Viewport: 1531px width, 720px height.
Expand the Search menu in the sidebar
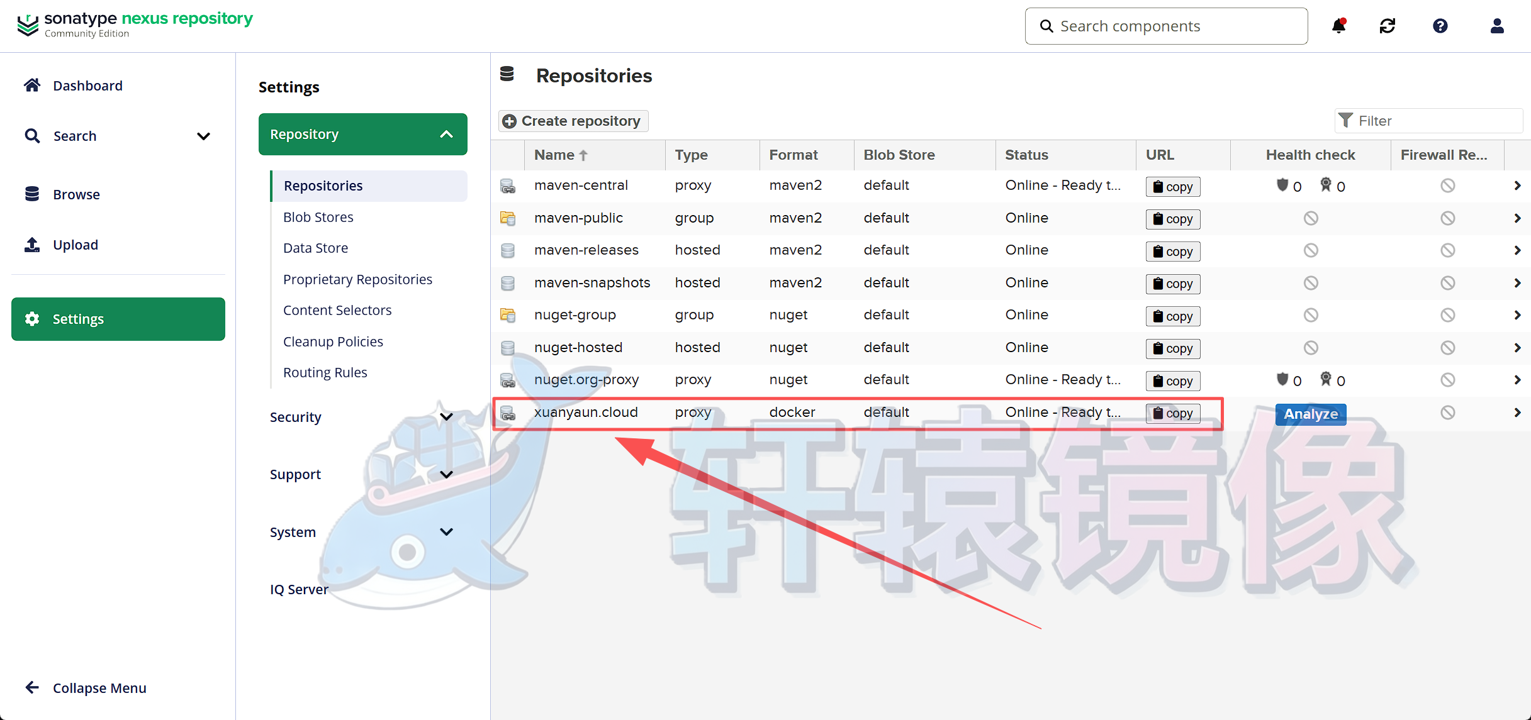[203, 136]
